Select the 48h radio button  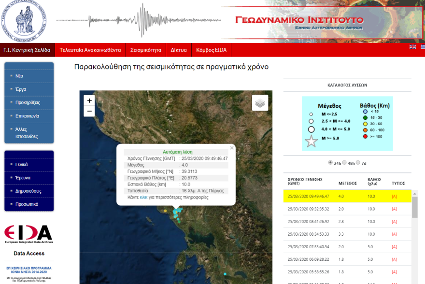tap(345, 163)
